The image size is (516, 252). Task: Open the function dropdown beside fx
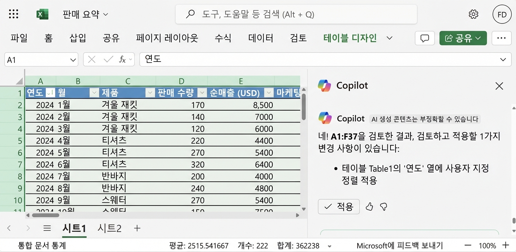click(x=131, y=59)
